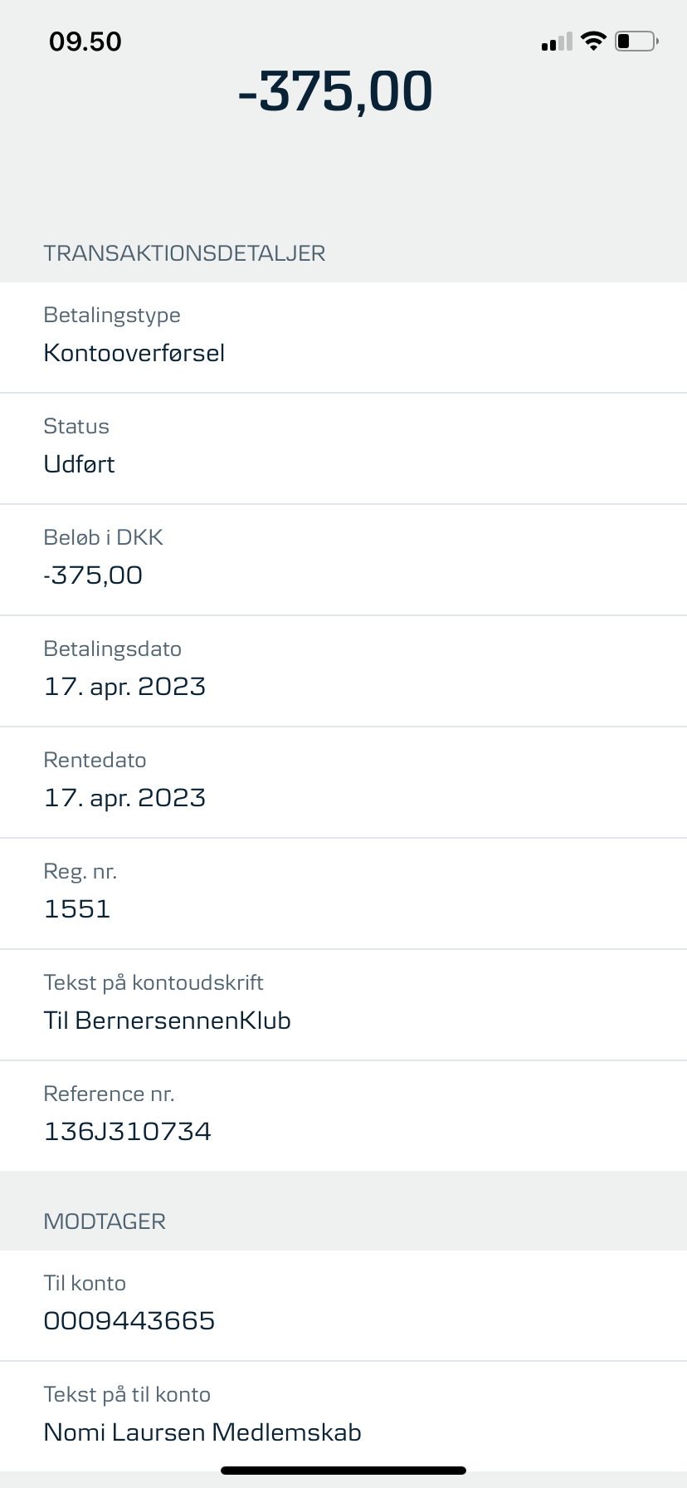
Task: Tap Nomi Laursen Medlemskab text row
Action: (x=343, y=1417)
